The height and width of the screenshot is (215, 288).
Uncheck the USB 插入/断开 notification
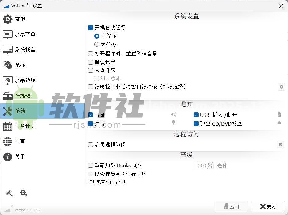click(196, 115)
